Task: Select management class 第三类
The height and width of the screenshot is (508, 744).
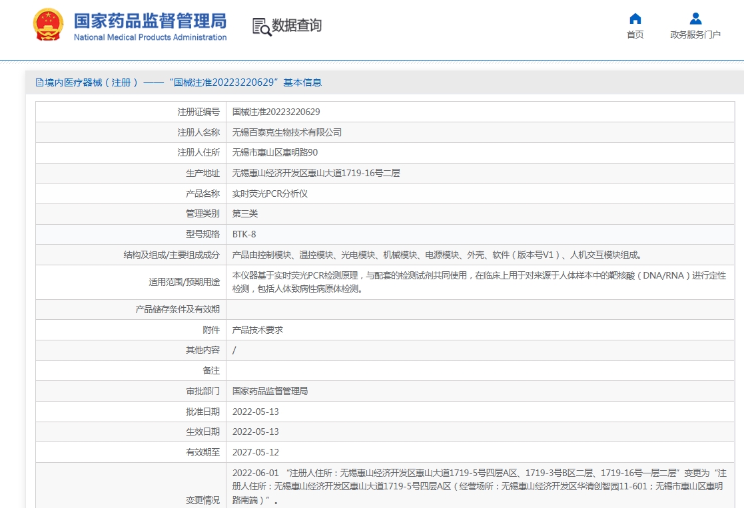Action: click(245, 213)
